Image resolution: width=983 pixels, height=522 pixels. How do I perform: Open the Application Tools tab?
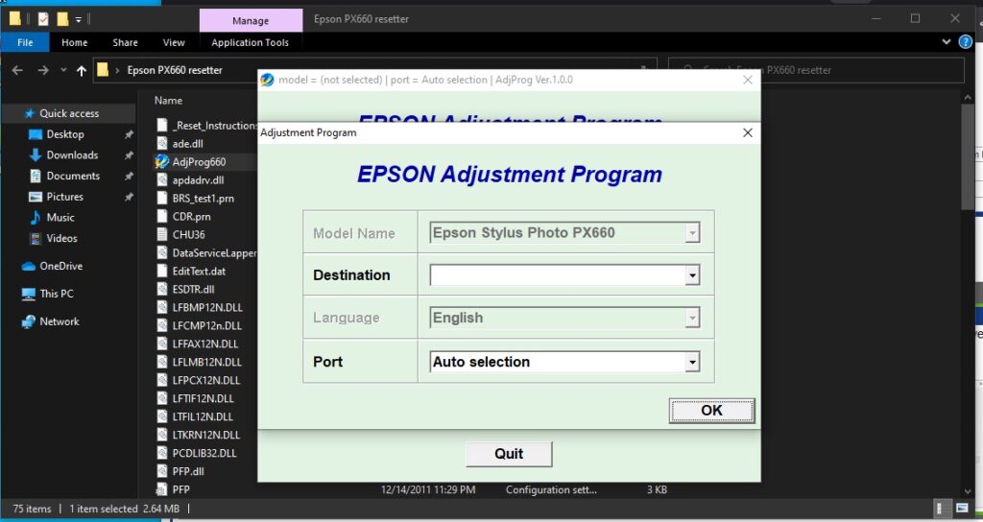251,42
